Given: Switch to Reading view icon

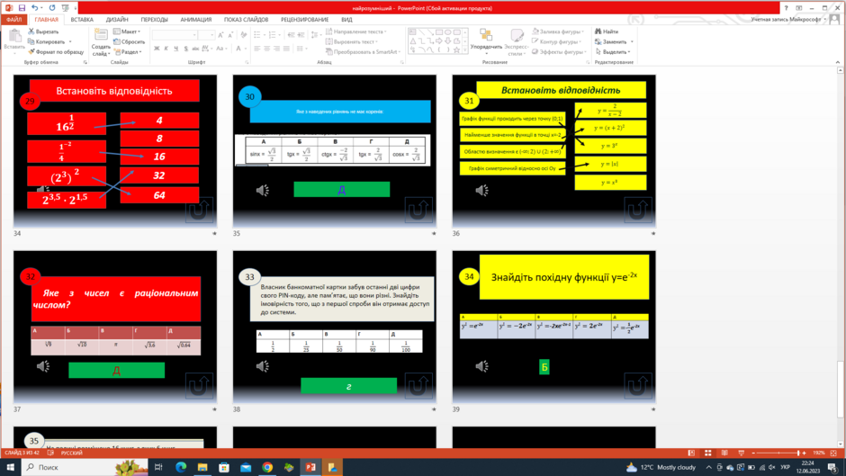Looking at the screenshot, I should pyautogui.click(x=724, y=453).
